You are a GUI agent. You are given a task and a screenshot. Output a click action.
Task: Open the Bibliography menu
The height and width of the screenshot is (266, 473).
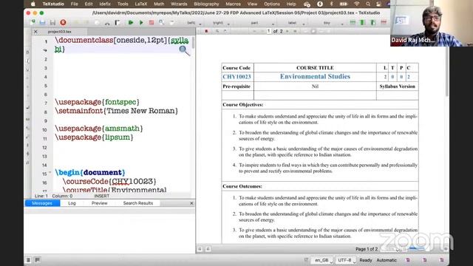(x=206, y=4)
